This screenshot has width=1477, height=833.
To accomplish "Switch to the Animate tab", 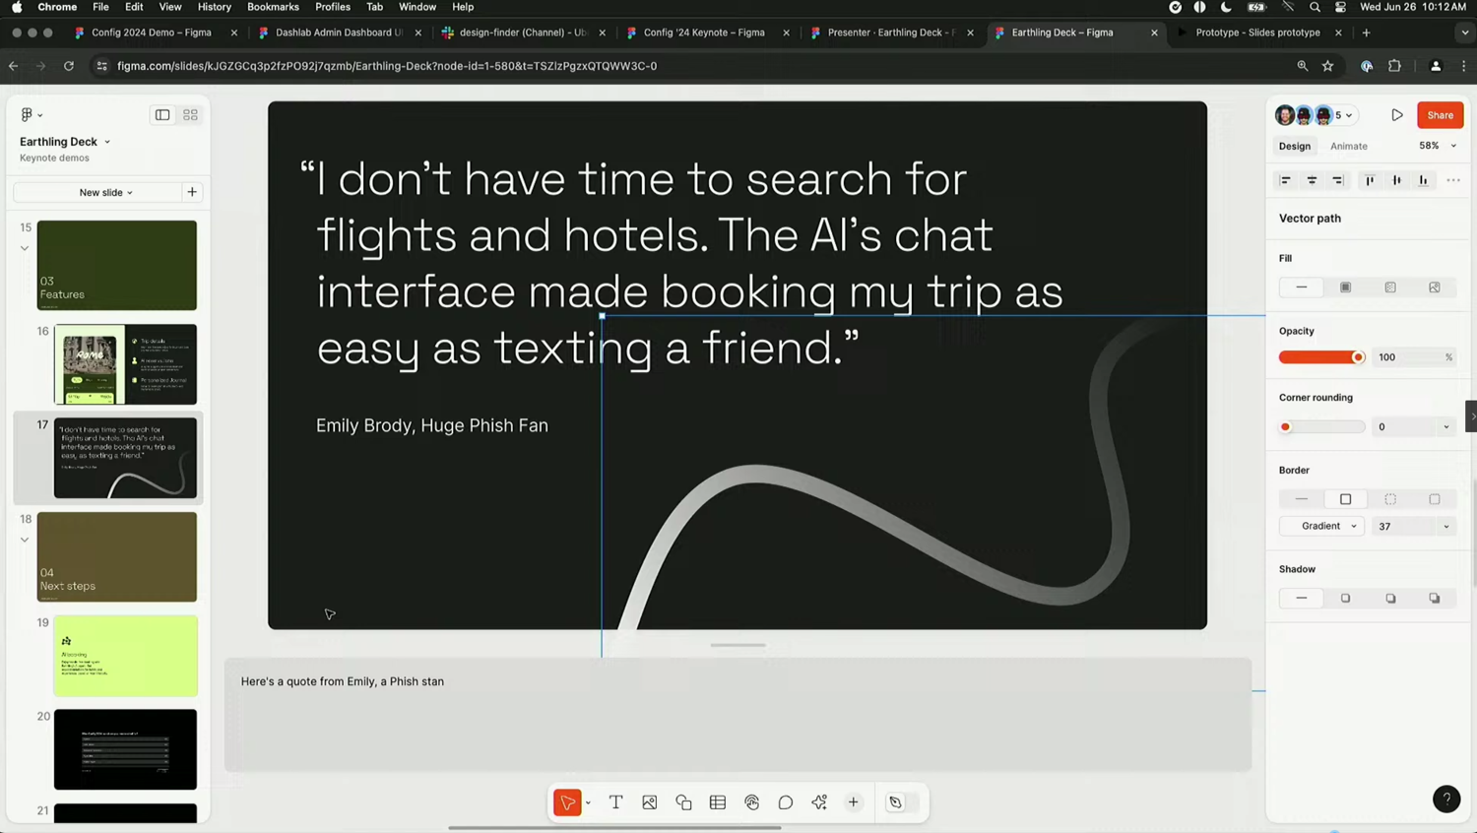I will [1348, 146].
